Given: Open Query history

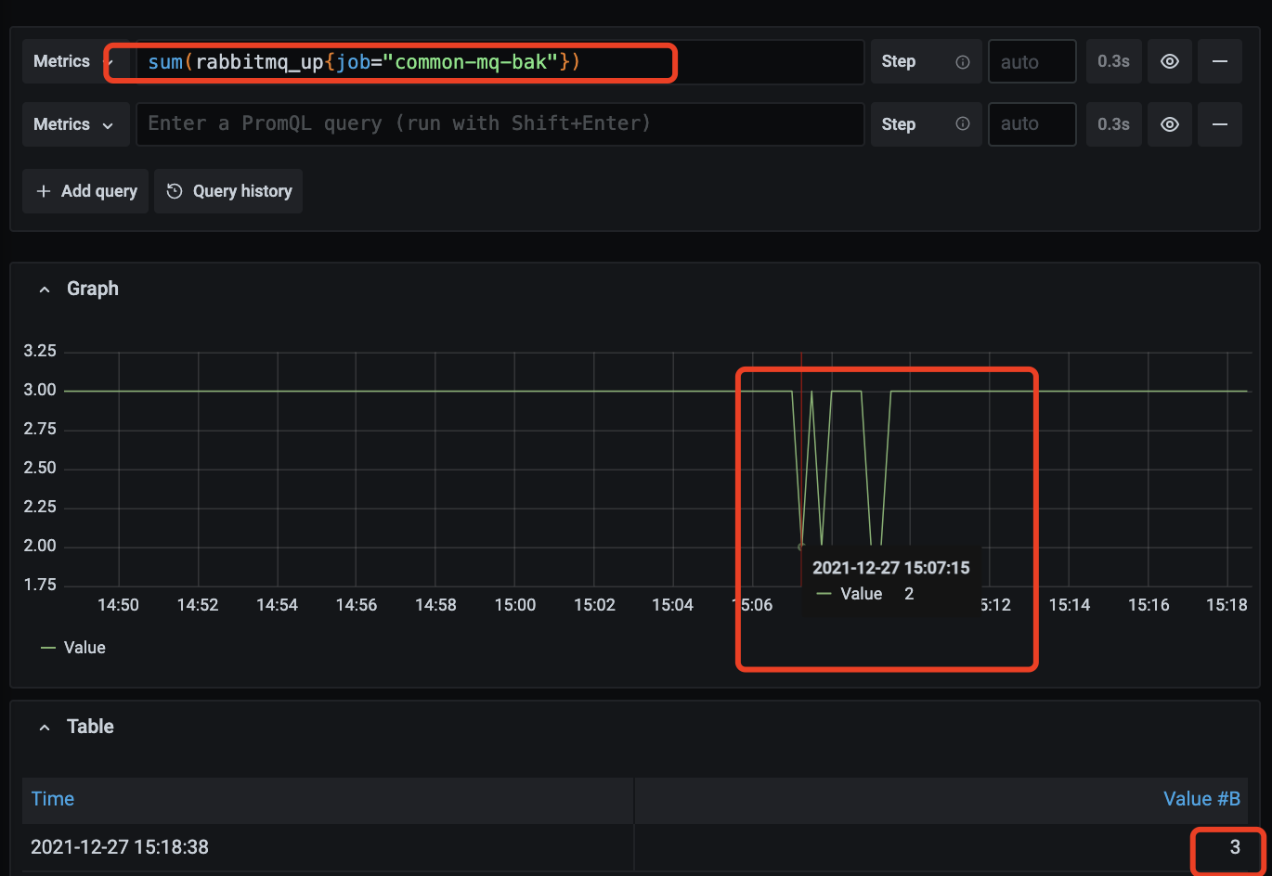Looking at the screenshot, I should tap(228, 191).
